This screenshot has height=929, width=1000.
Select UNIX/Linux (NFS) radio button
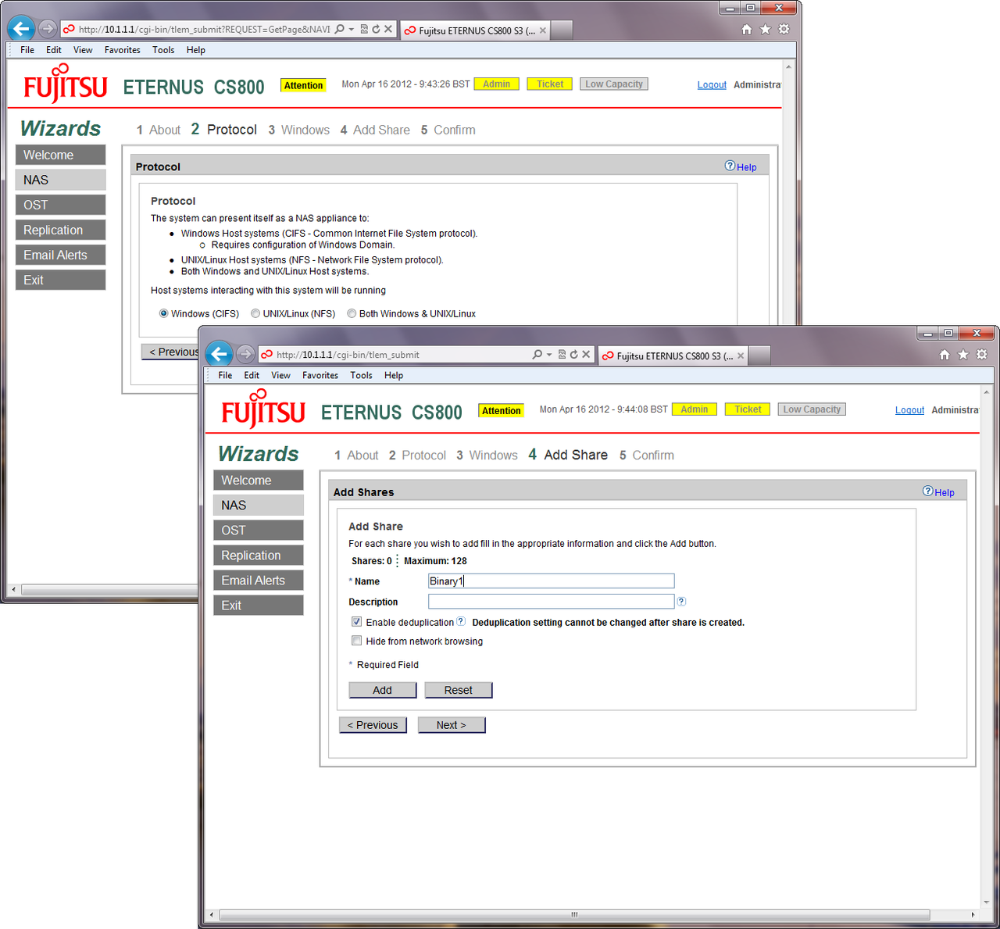pos(255,313)
